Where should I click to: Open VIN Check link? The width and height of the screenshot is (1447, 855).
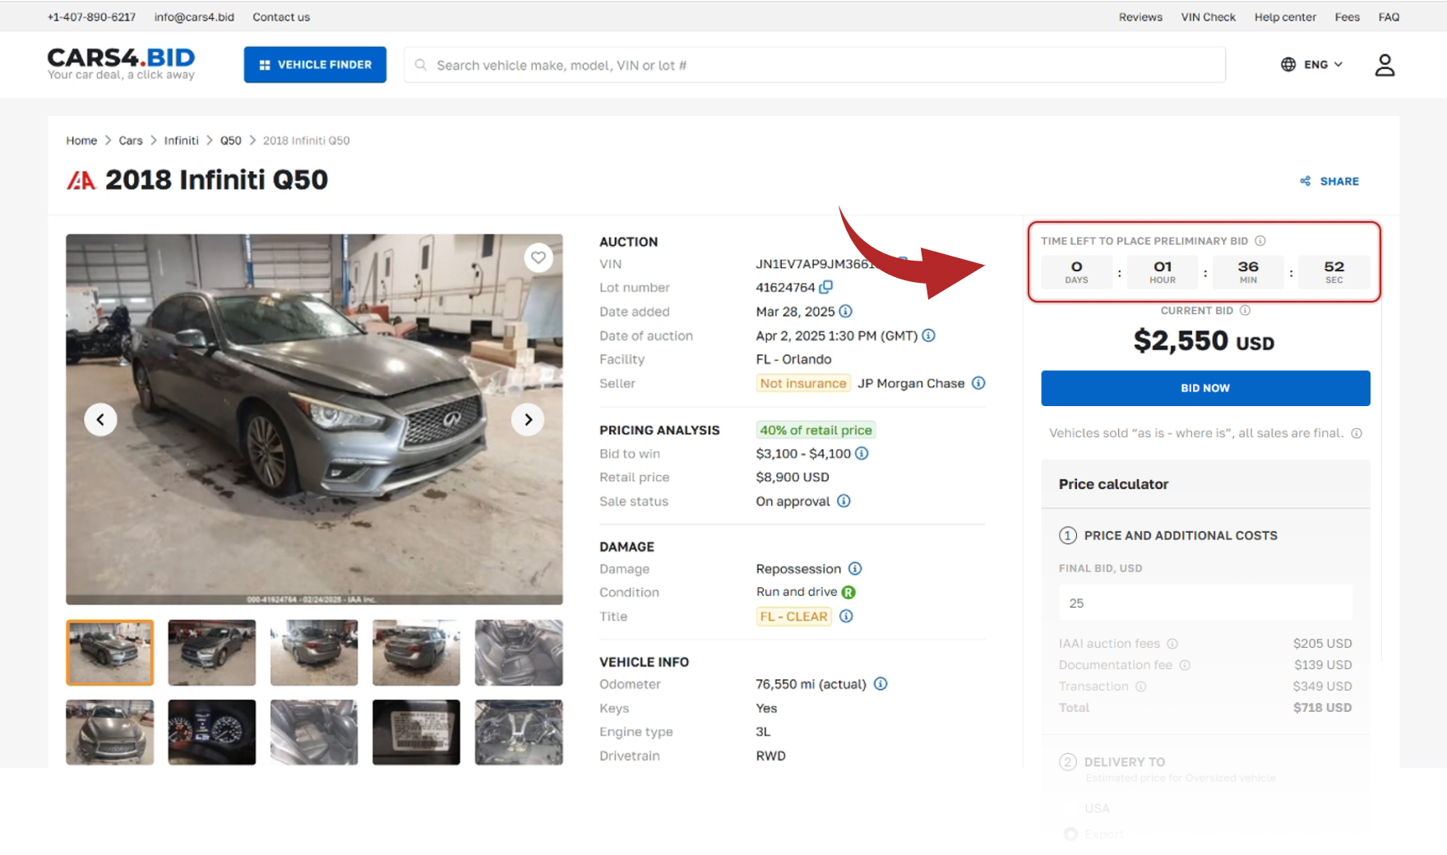[1208, 17]
